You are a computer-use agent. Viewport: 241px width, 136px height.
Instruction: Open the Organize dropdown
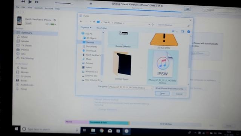86,28
